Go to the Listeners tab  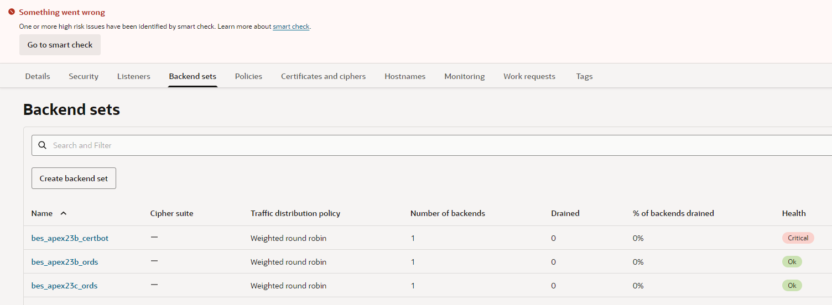point(133,76)
